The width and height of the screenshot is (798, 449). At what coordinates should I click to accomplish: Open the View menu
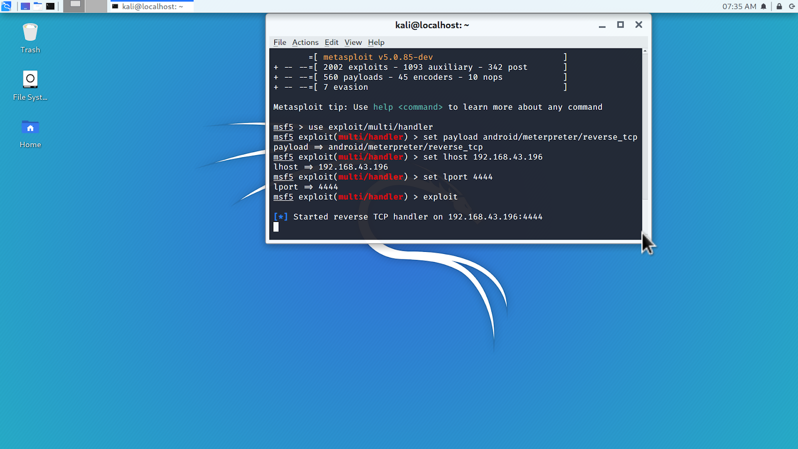(x=353, y=42)
